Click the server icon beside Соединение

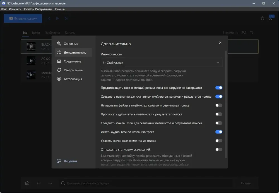59,61
